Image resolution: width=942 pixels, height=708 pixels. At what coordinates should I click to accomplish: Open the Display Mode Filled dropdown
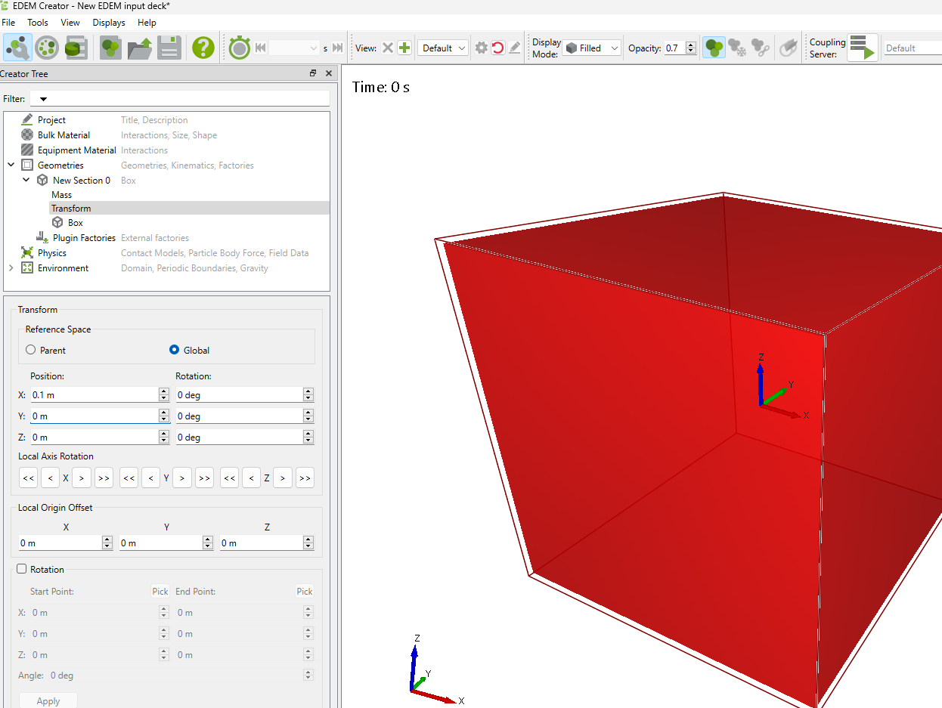click(x=593, y=48)
